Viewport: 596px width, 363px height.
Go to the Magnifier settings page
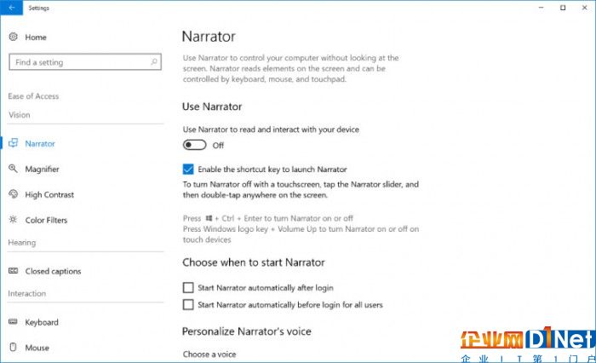pos(42,169)
